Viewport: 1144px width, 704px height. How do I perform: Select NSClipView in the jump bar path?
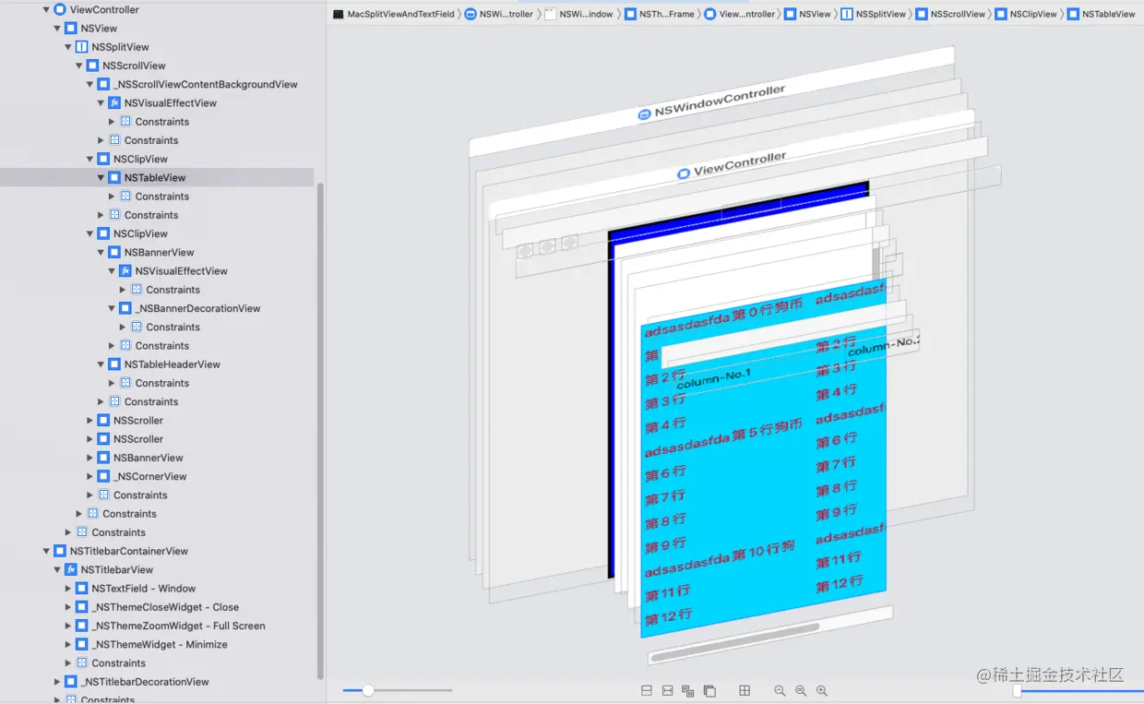[x=1025, y=15]
